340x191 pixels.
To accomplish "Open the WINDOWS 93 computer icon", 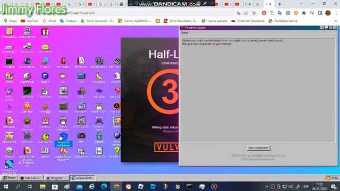I will coord(27,33).
